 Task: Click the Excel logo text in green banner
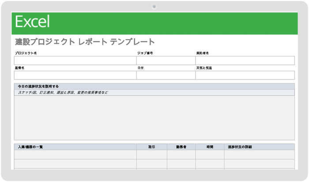tap(32, 22)
